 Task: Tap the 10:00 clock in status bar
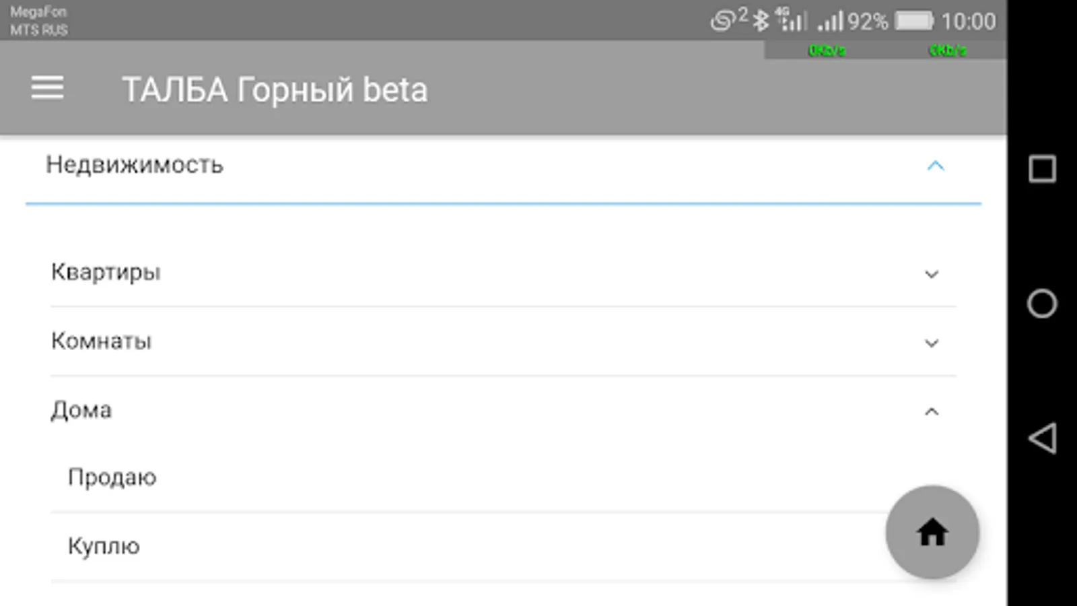coord(968,22)
